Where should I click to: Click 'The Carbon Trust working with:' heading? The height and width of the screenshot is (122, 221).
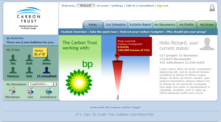click(x=80, y=45)
